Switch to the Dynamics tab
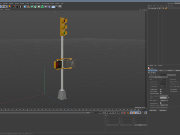Viewport: 180px width, 135px height. pyautogui.click(x=170, y=70)
